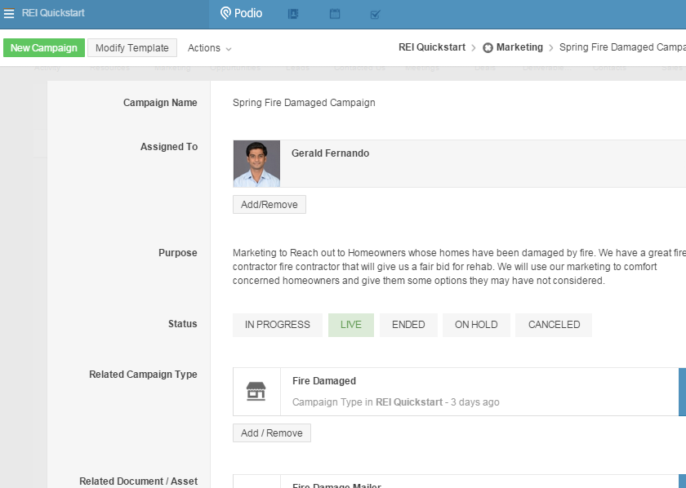This screenshot has width=686, height=488.
Task: Open Gerald Fernando's profile photo
Action: pyautogui.click(x=256, y=164)
